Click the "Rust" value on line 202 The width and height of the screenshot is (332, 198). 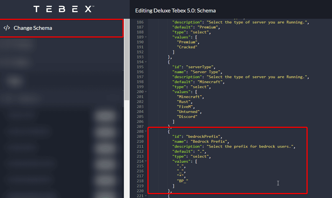coord(183,102)
